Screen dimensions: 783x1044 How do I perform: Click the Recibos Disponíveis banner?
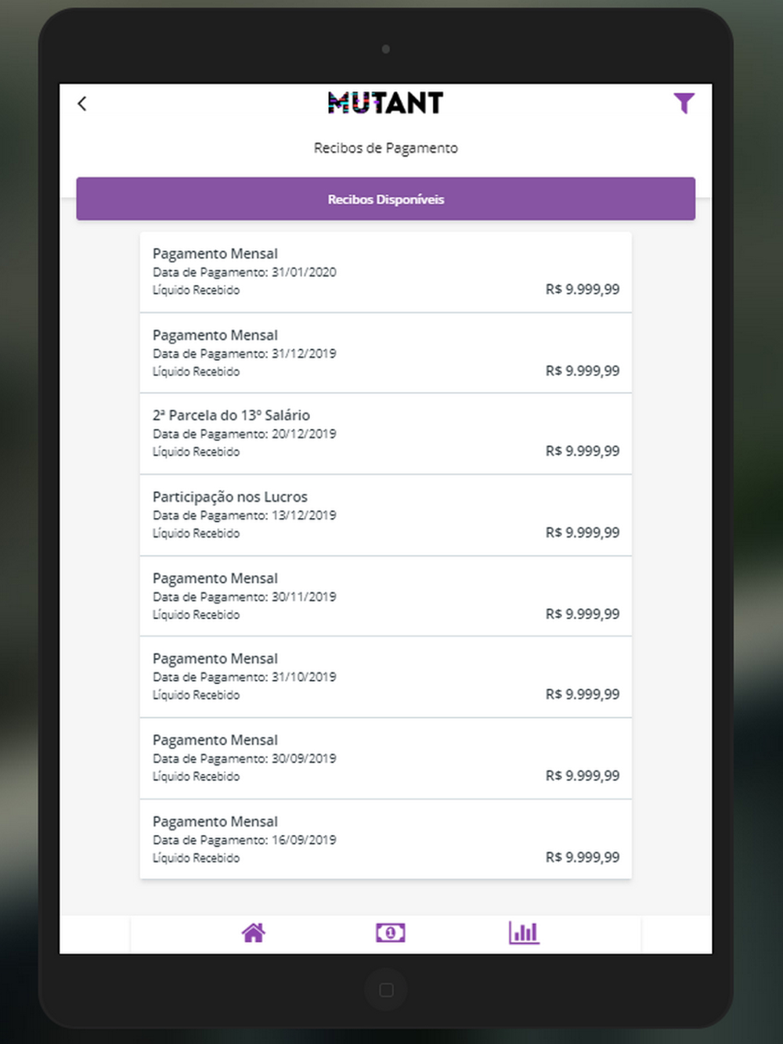(385, 200)
